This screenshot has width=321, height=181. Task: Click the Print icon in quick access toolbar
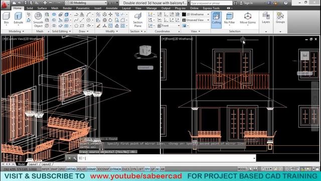(45, 3)
